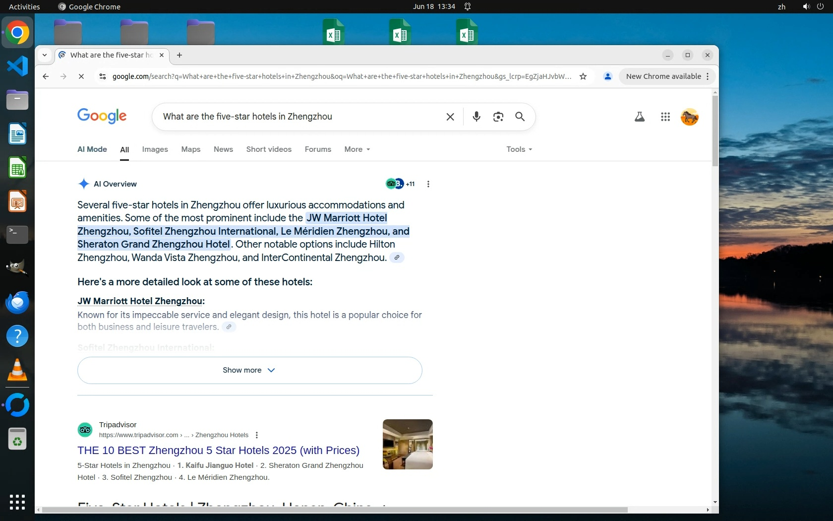The image size is (833, 521).
Task: Switch to AI Mode tab
Action: click(x=92, y=149)
